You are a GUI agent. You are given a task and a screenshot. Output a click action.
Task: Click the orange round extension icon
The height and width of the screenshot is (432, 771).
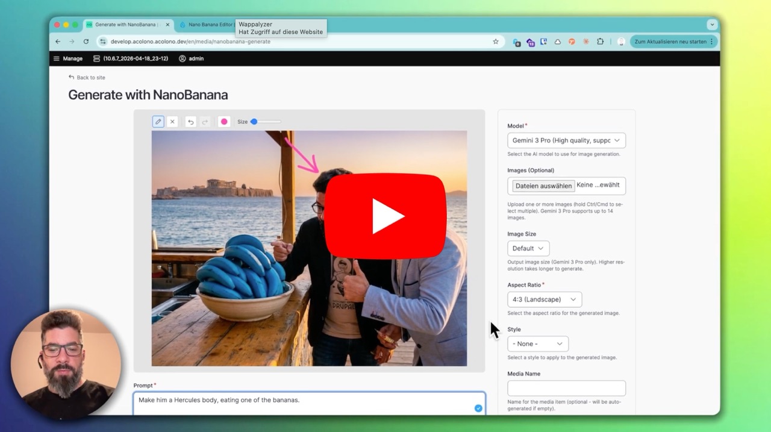572,42
